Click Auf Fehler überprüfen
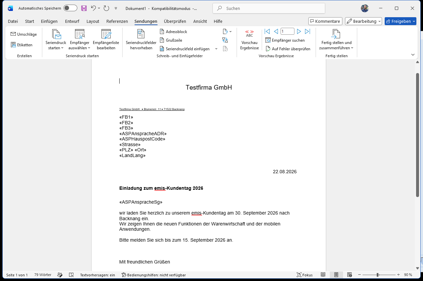Viewport: 423px width, 281px height. 288,49
